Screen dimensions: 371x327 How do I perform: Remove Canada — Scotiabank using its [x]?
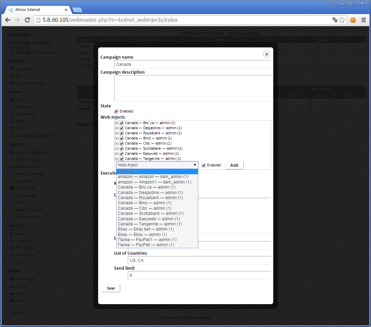coord(117,148)
